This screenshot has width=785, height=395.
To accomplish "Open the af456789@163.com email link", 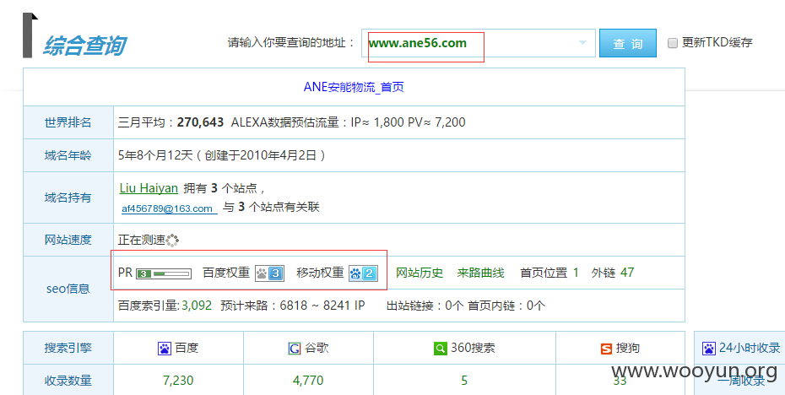I will click(169, 208).
